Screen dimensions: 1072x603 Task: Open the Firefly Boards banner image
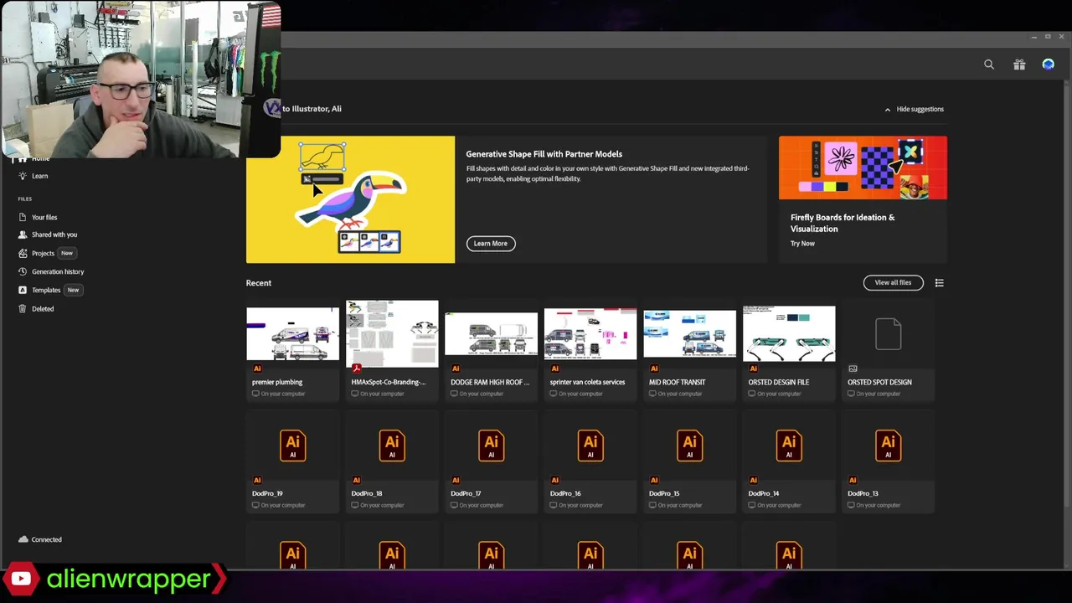[x=863, y=168]
